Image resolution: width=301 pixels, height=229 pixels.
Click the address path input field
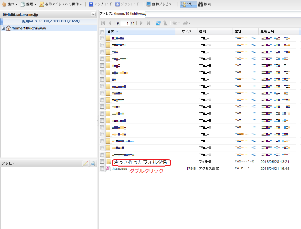[207, 14]
